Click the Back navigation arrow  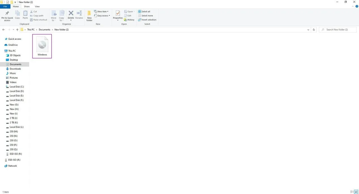(3, 30)
